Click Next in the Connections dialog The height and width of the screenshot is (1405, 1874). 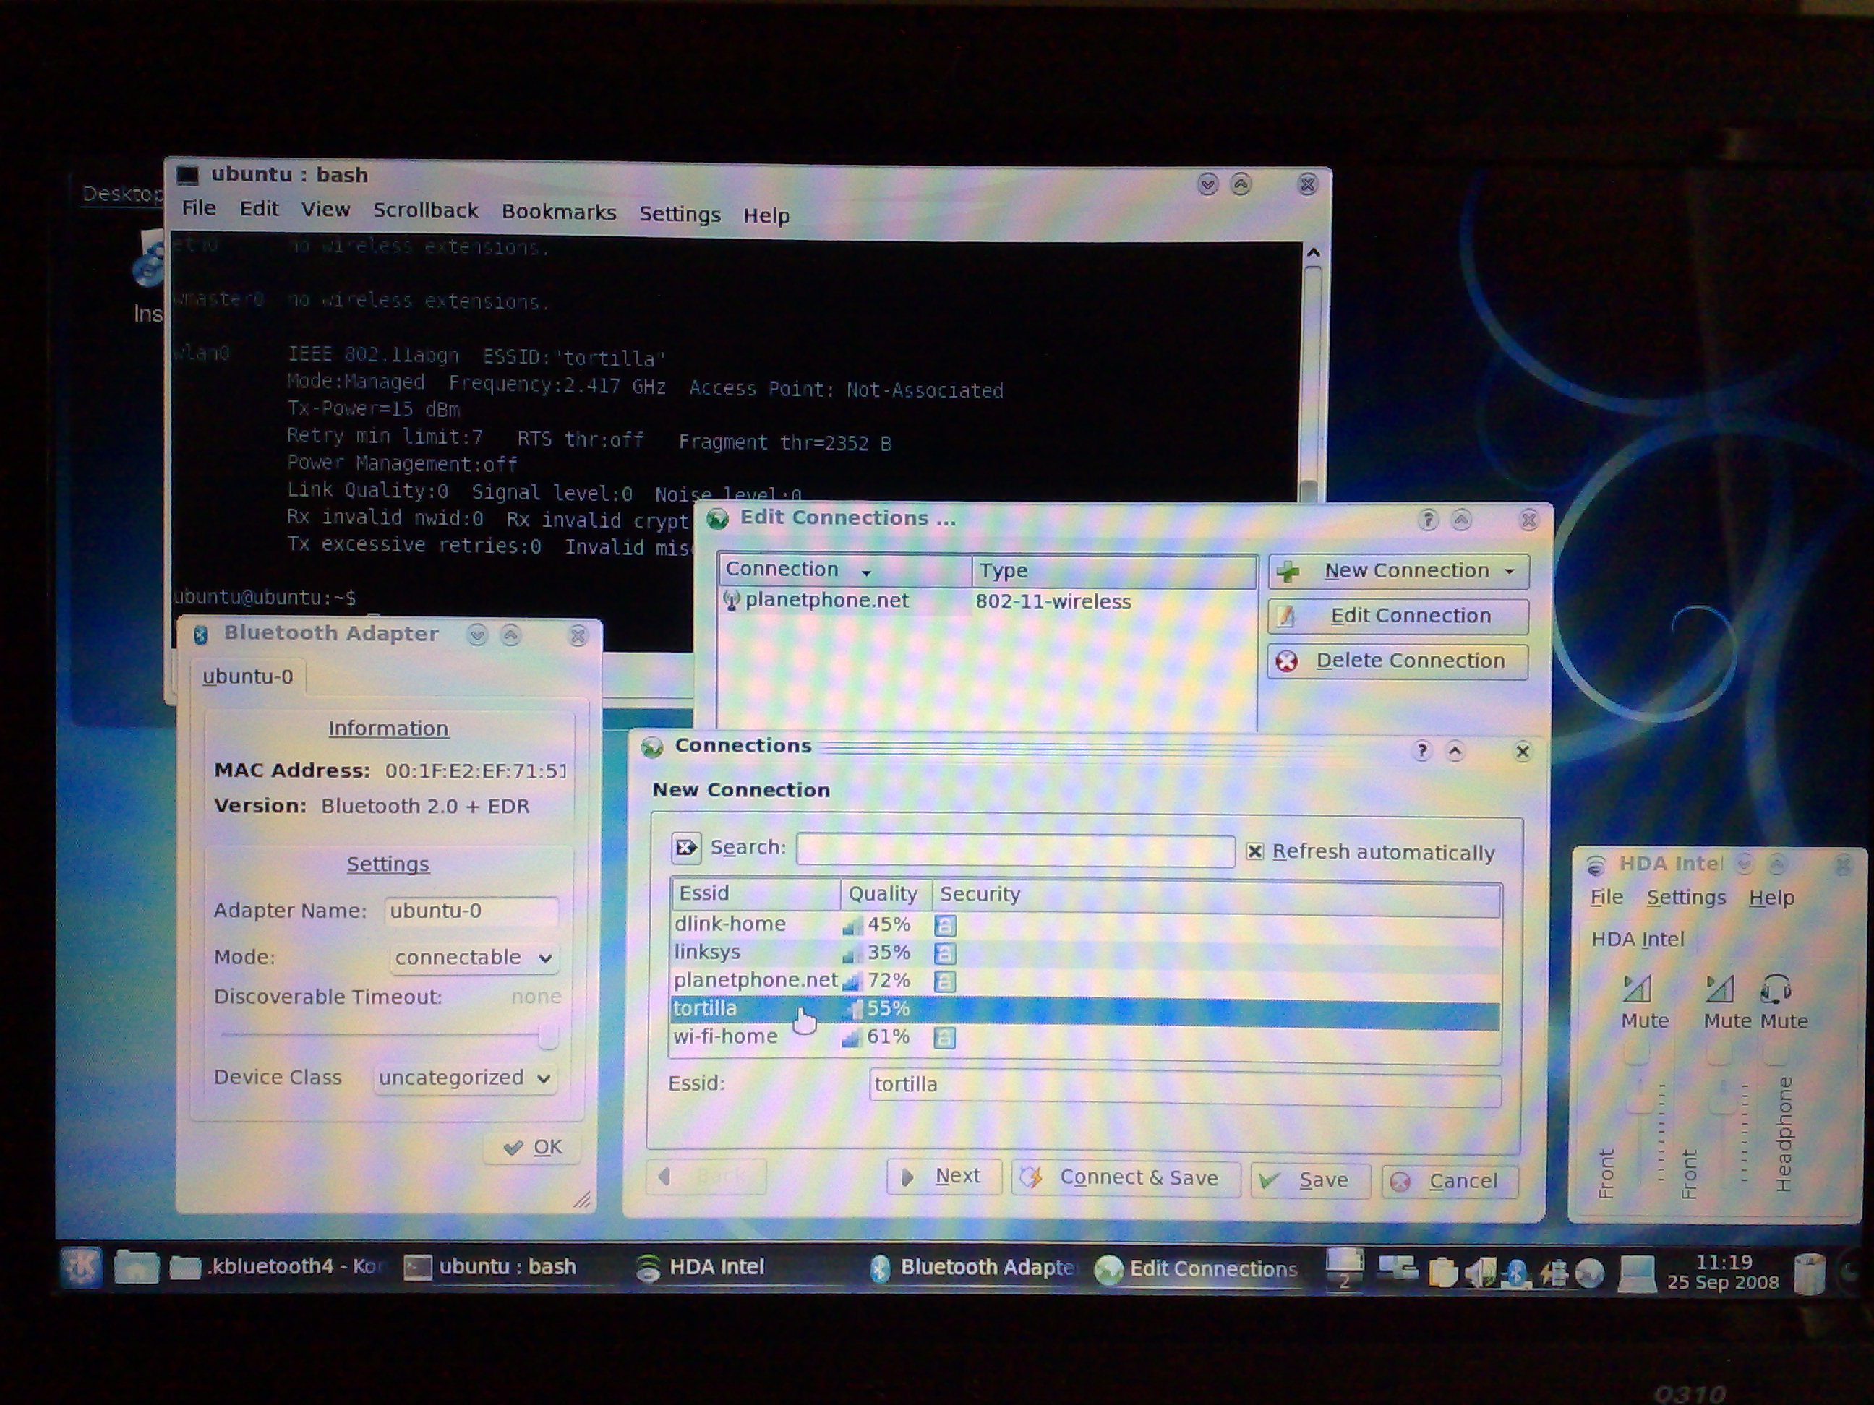tap(945, 1177)
